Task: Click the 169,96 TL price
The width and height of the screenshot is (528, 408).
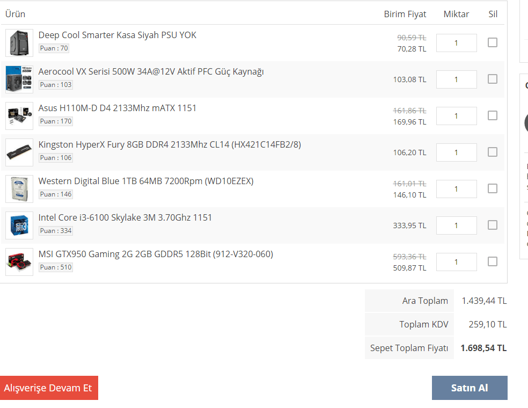Action: (409, 122)
